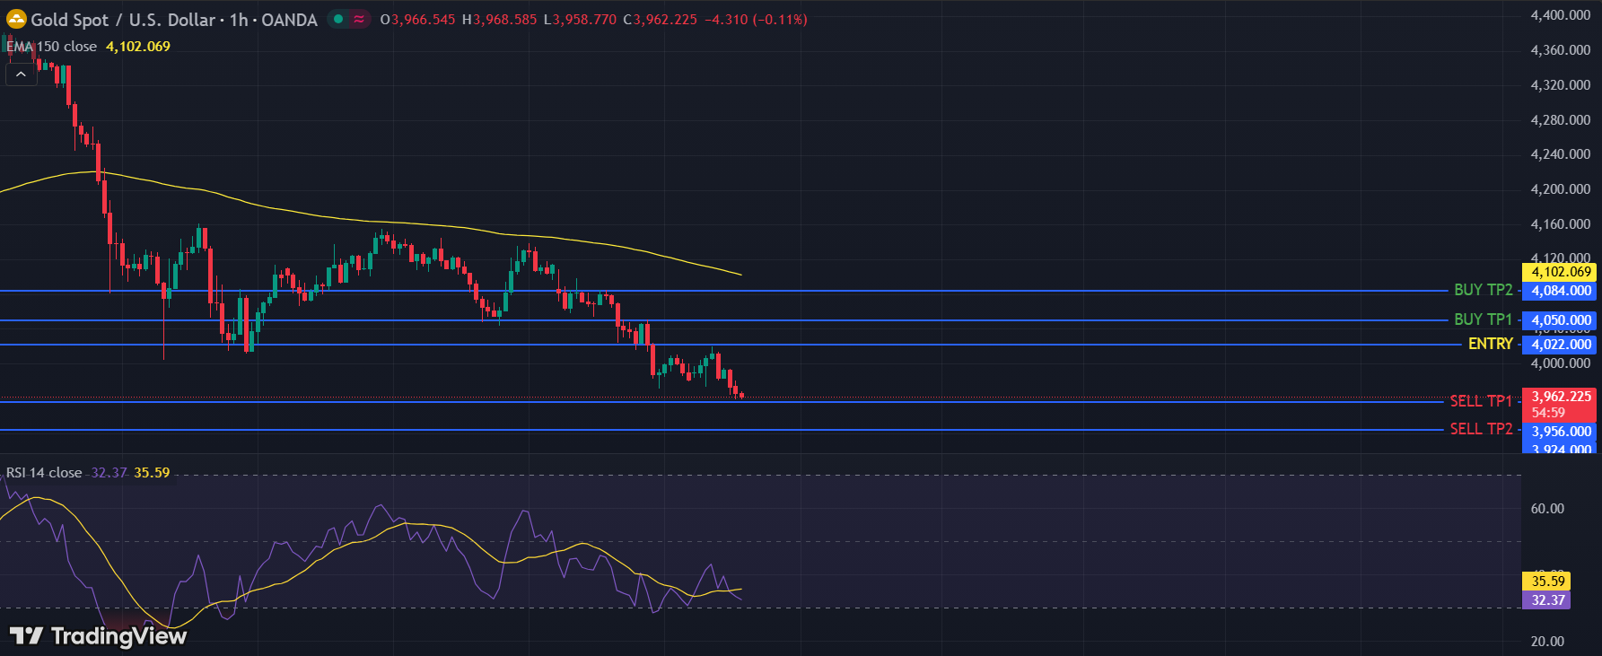The image size is (1602, 656).
Task: Collapse the indicator legend with the chevron
Action: [x=21, y=74]
